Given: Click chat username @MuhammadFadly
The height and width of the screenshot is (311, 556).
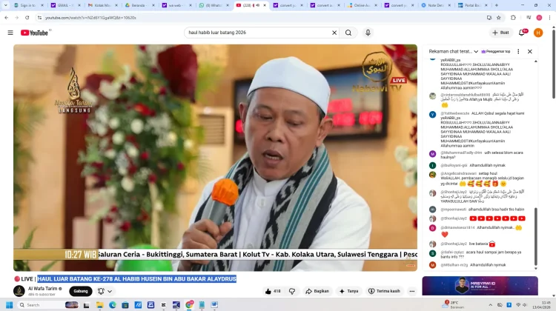Looking at the screenshot, I should [x=461, y=153].
